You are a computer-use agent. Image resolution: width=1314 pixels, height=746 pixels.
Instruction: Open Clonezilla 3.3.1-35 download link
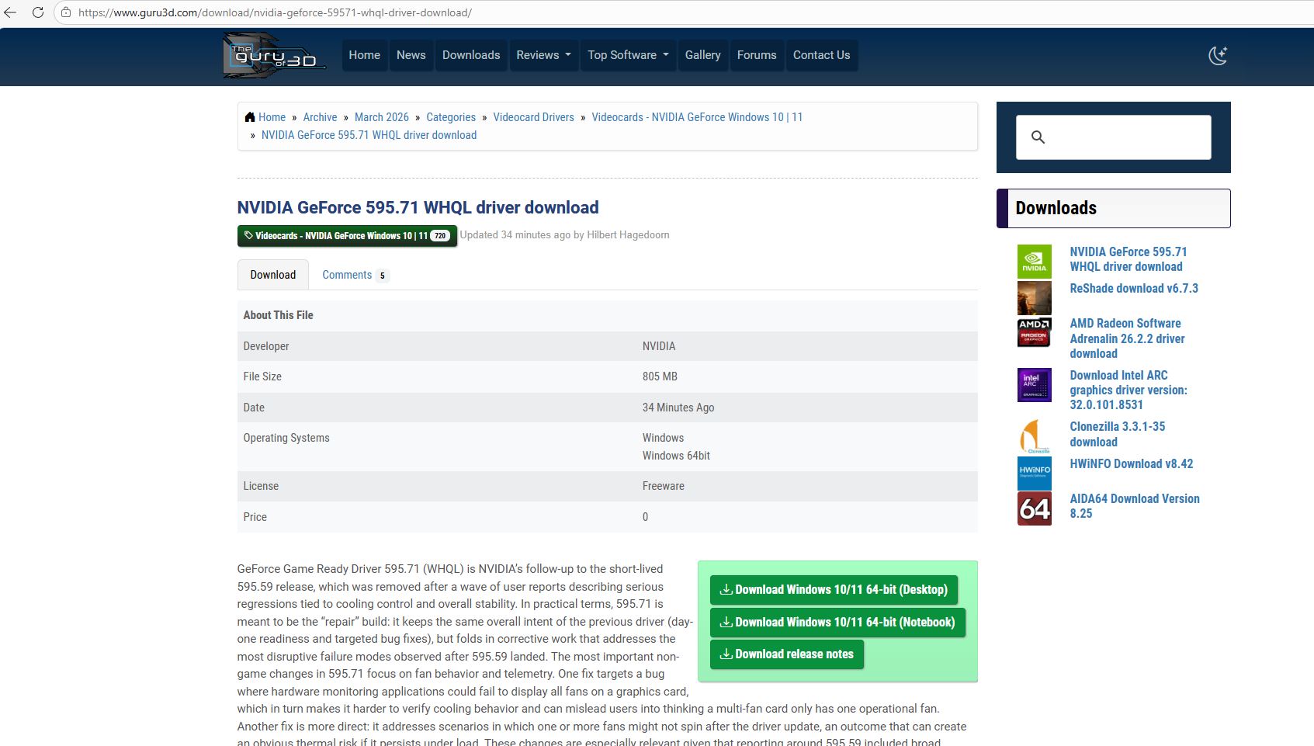1117,434
